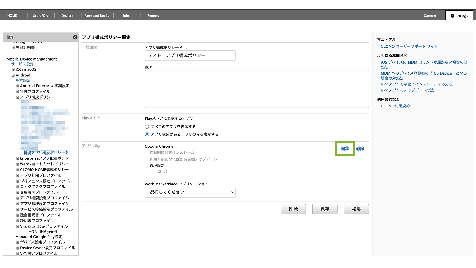Expand the CLOMO HOME構成ポリシー plus icon
The image size is (476, 268).
18,170
